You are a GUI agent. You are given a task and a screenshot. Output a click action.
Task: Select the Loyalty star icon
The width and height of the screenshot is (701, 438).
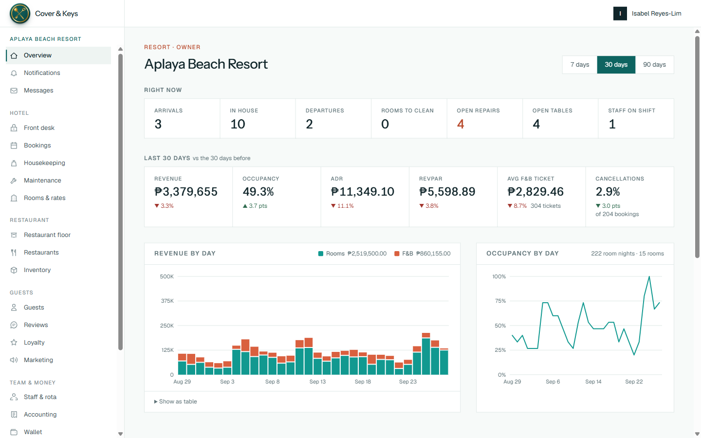tap(14, 343)
